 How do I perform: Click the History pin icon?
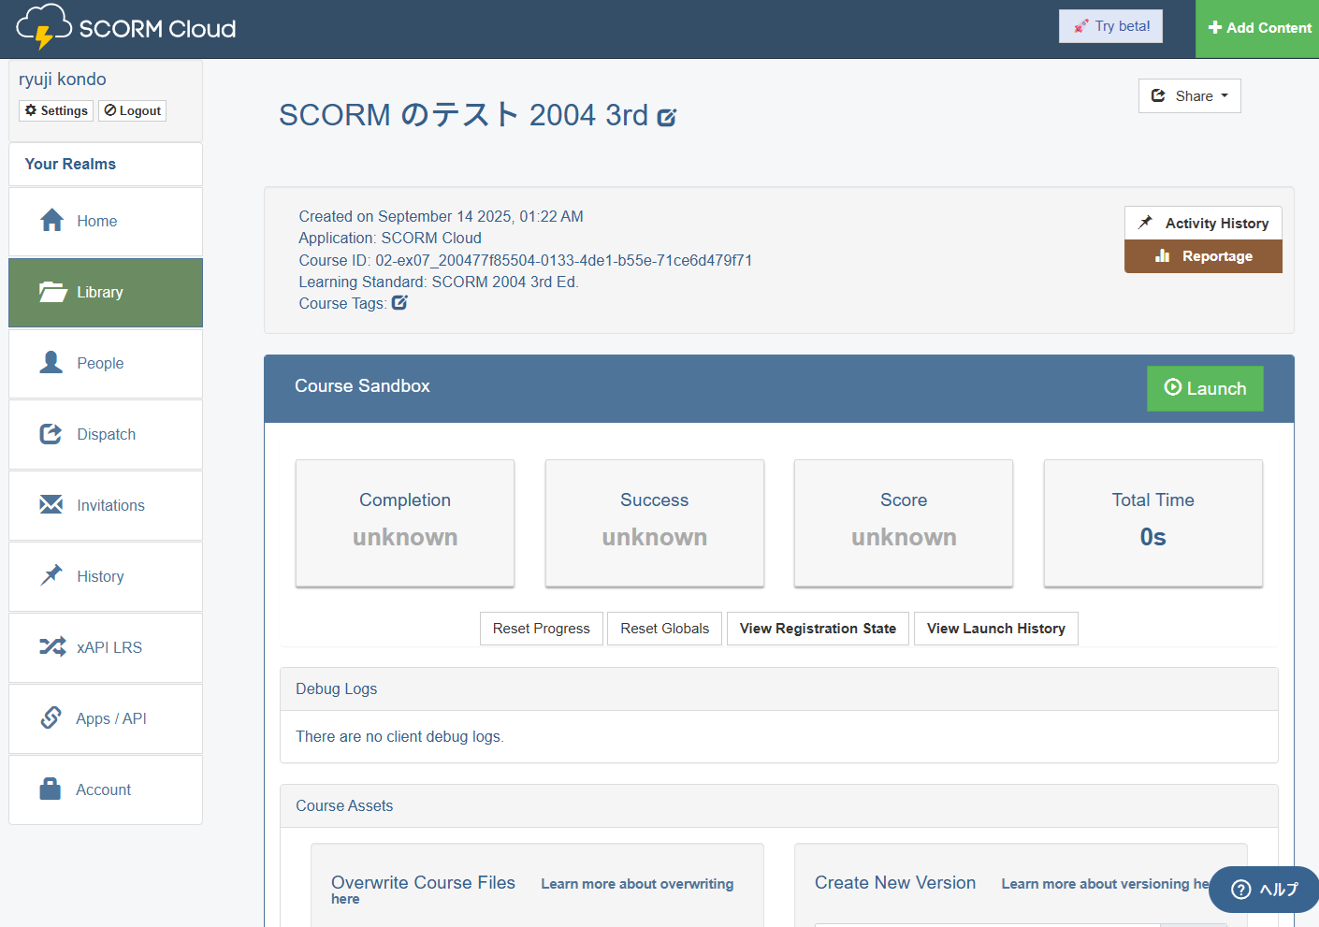[51, 575]
